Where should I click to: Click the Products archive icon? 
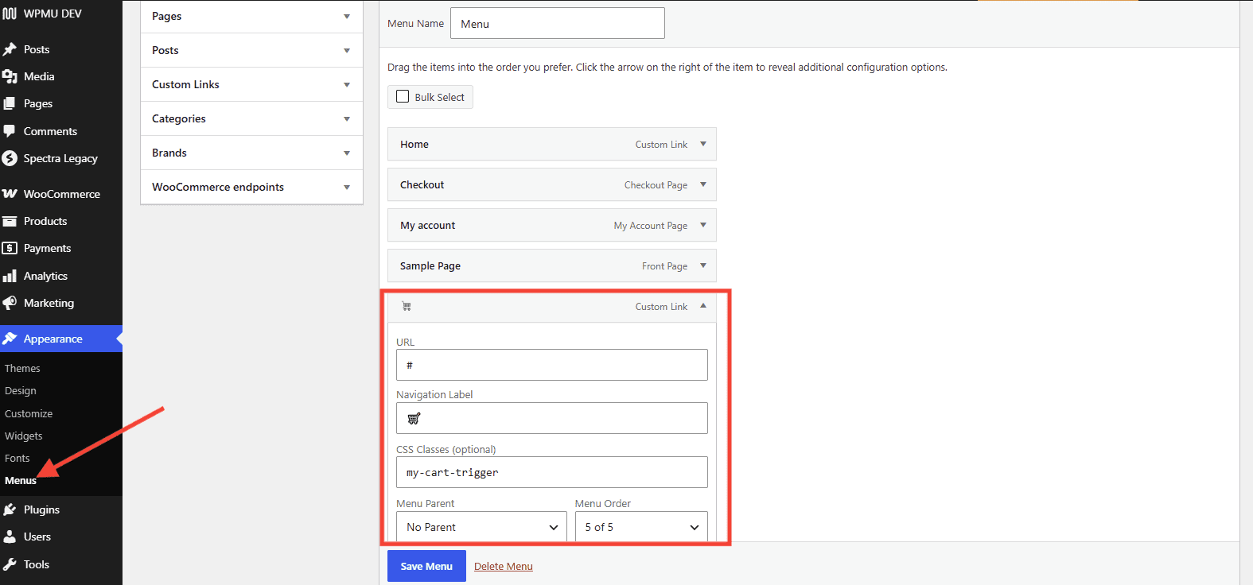[10, 221]
